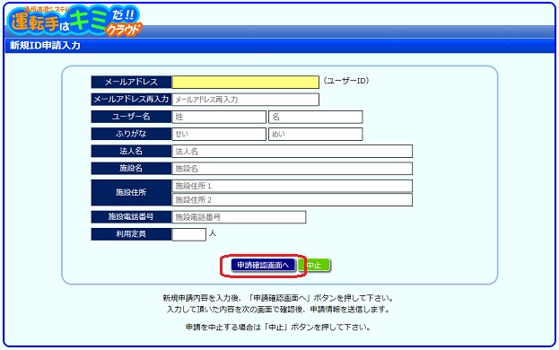Image resolution: width=559 pixels, height=350 pixels.
Task: Select the 施設電話番号 input field
Action: tap(239, 217)
